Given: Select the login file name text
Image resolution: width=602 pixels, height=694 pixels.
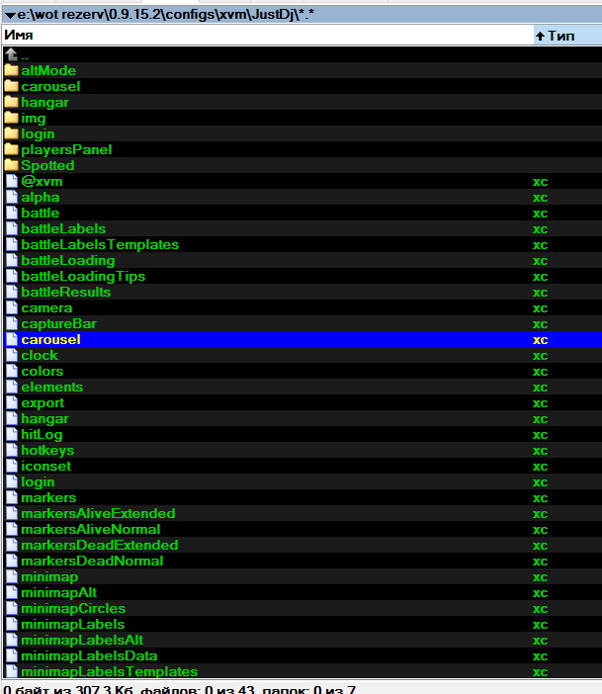Looking at the screenshot, I should coord(38,482).
